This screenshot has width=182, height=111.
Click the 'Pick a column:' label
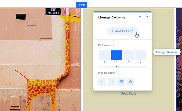click(x=107, y=45)
